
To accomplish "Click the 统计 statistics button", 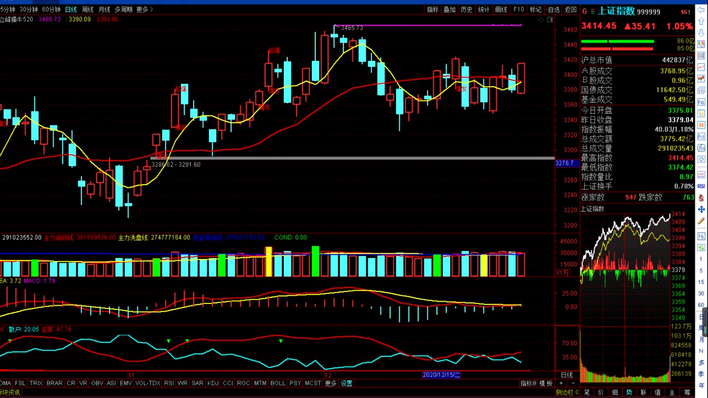I will (484, 9).
